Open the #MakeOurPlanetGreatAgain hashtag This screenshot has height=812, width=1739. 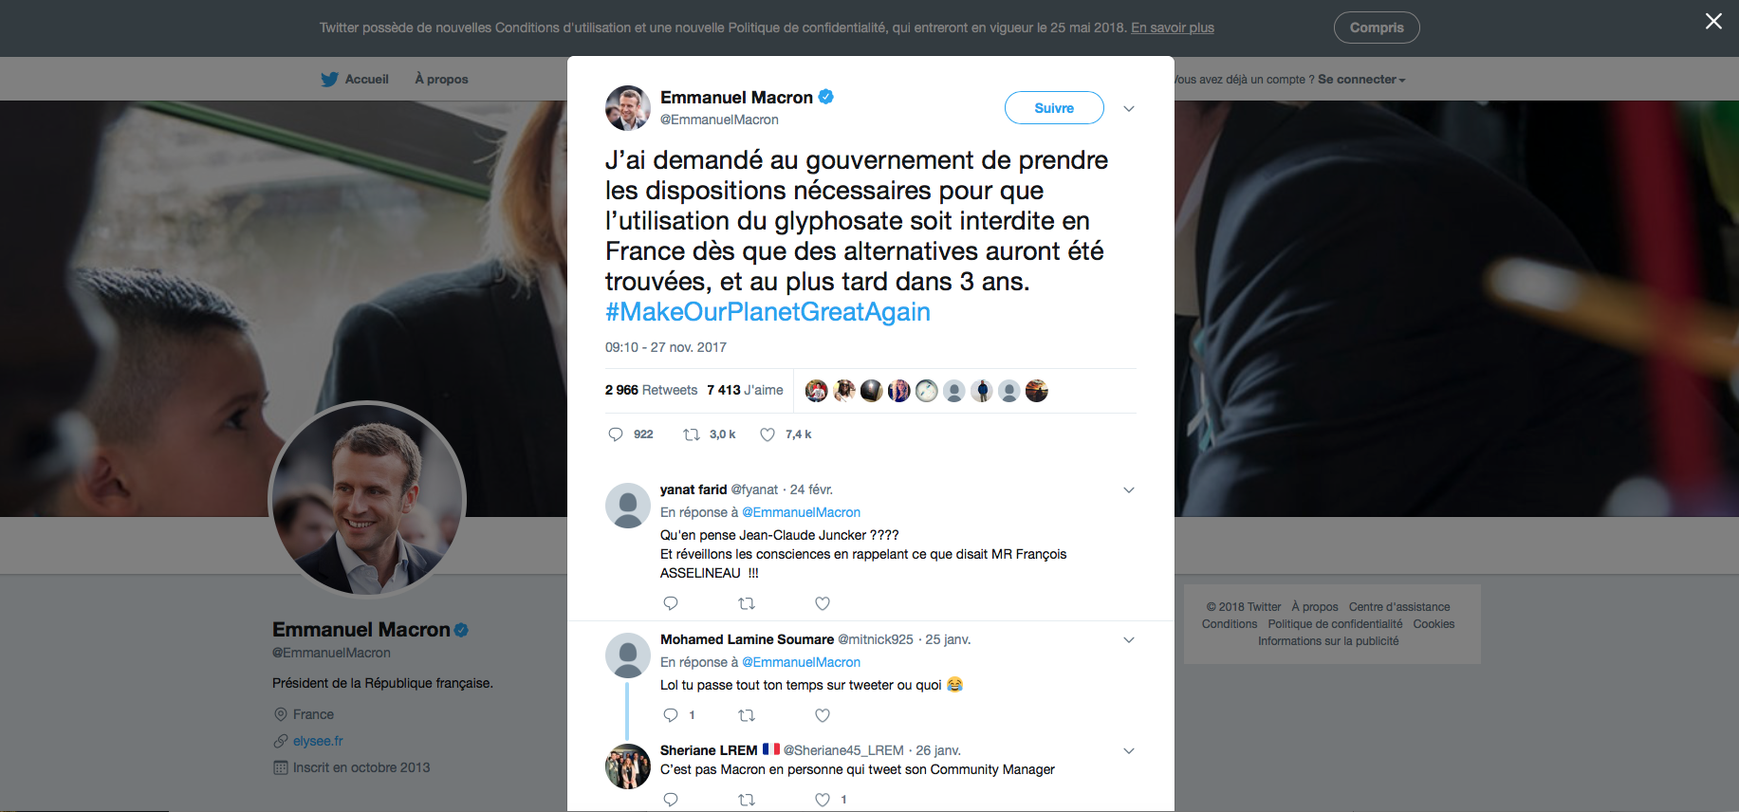[768, 312]
